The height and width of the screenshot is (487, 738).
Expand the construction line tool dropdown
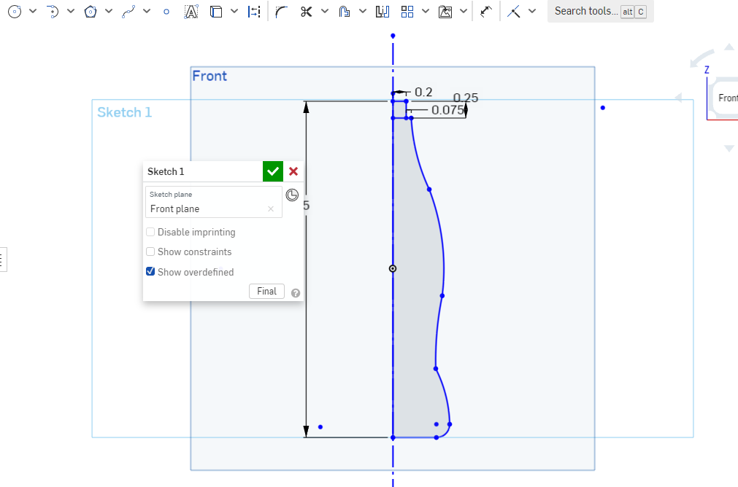pos(533,11)
